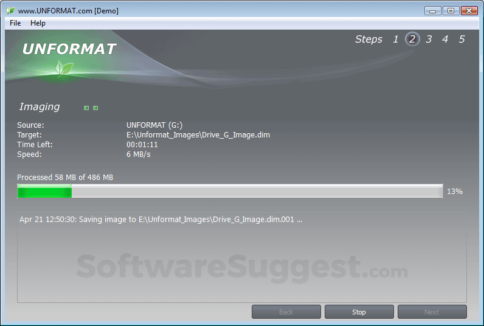Image resolution: width=484 pixels, height=326 pixels.
Task: Click step 1 in the Steps indicator
Action: (x=395, y=39)
